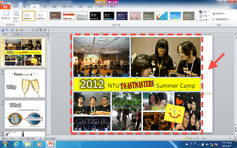Apply the light blue-gray theme with red text
The image size is (237, 148).
[x=82, y=16]
